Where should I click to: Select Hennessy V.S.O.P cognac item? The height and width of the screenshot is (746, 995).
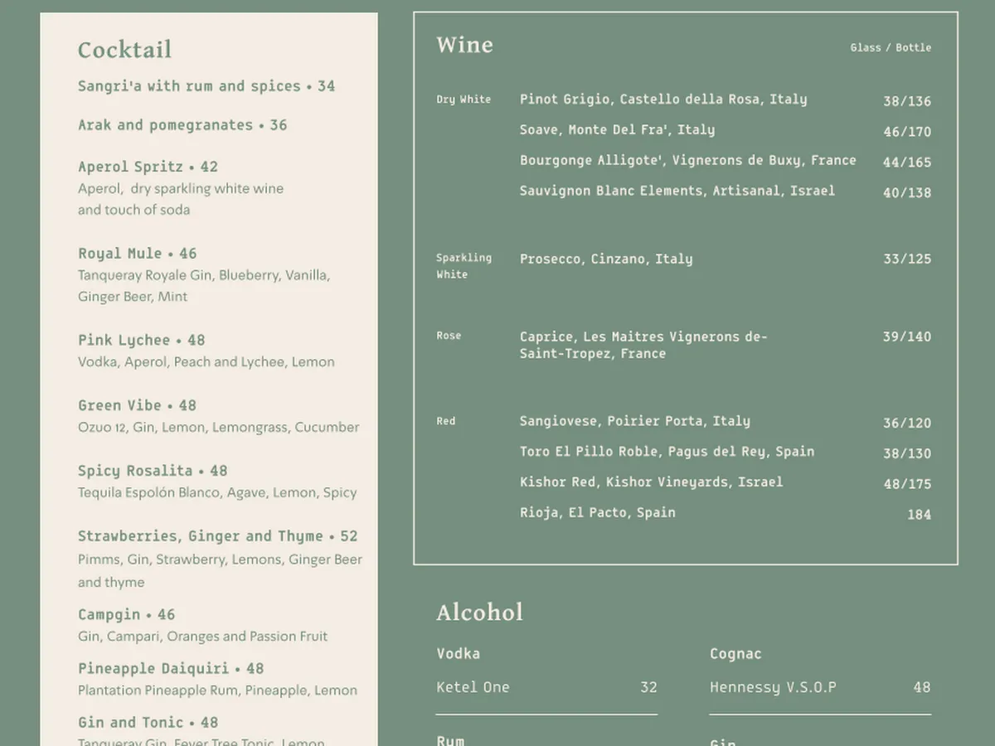click(773, 687)
